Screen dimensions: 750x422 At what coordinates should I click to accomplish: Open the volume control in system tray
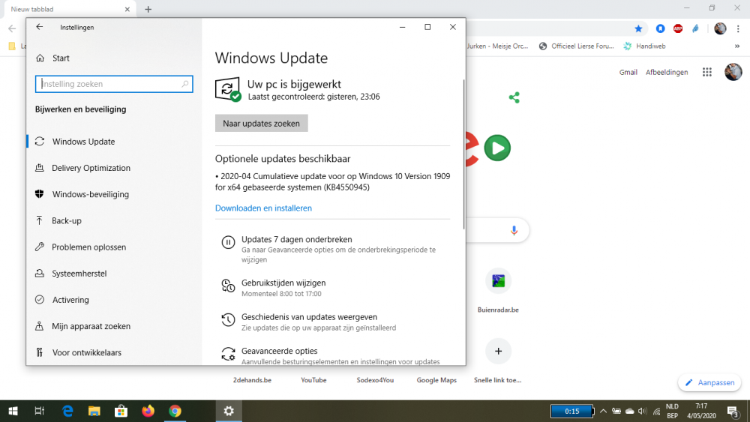click(x=643, y=411)
